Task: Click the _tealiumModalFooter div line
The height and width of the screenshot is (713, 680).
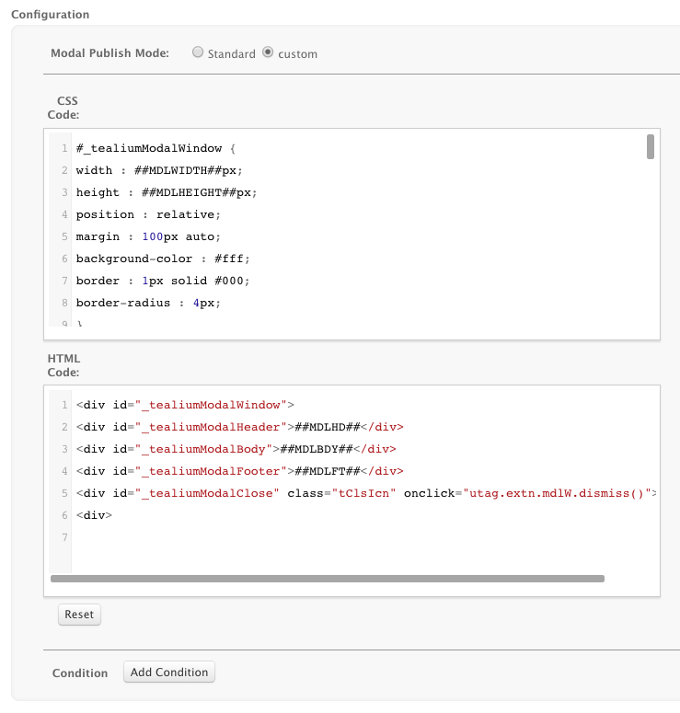Action: [x=239, y=471]
